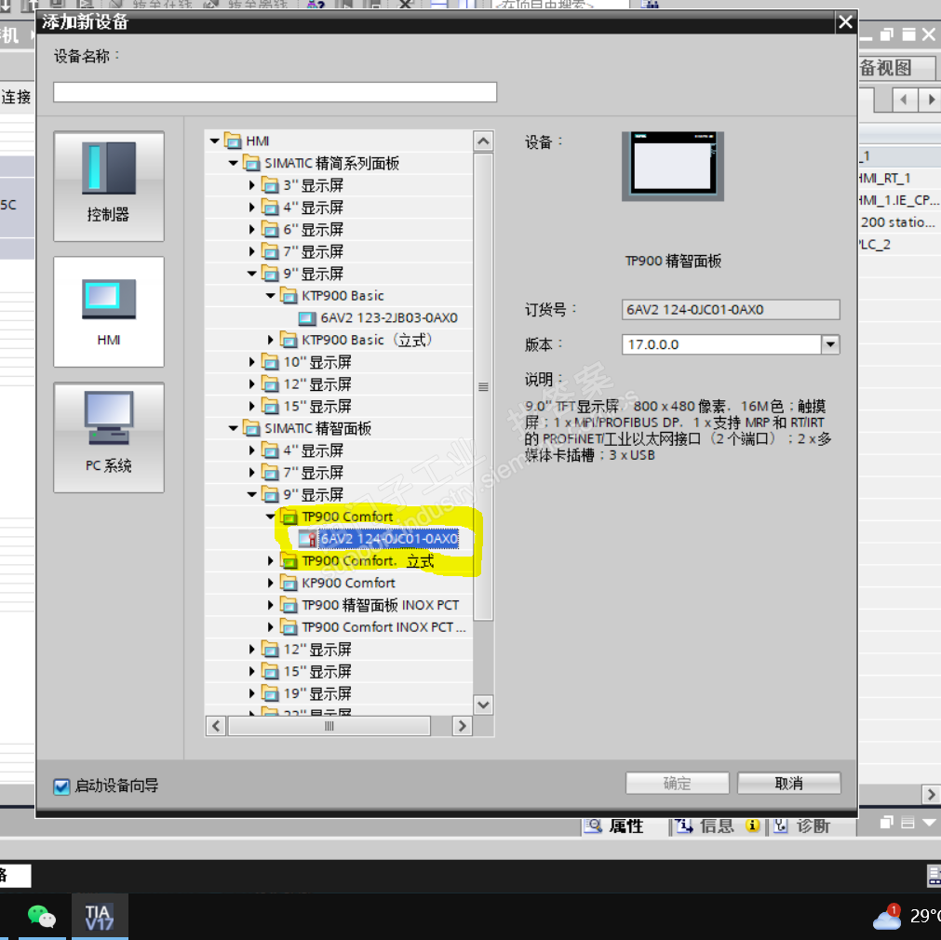Click the left navigation arrow in main window

(x=905, y=99)
